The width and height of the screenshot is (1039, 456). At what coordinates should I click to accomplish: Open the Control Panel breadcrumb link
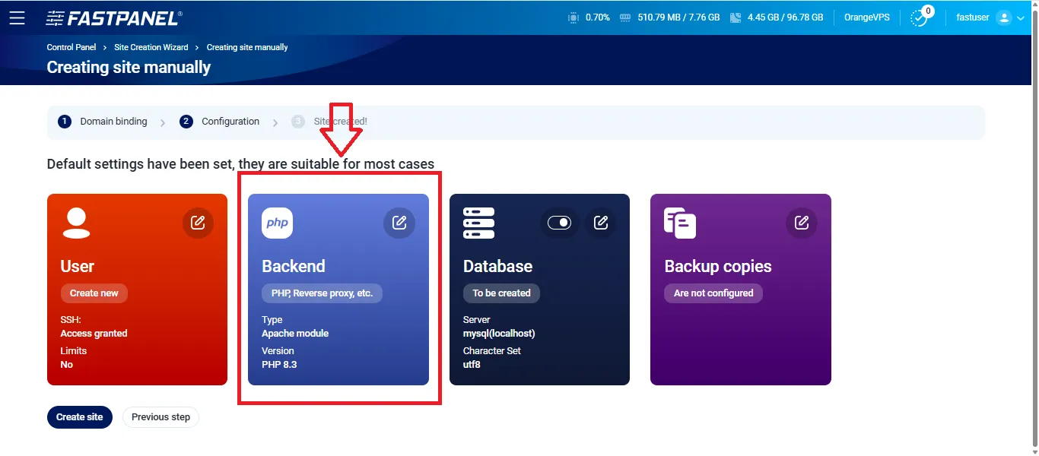[71, 46]
